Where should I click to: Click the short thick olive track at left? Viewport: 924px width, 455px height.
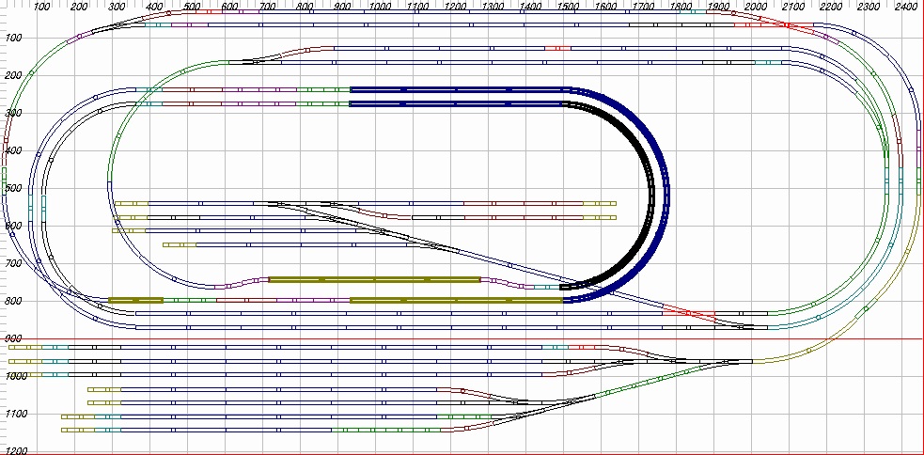pyautogui.click(x=135, y=300)
